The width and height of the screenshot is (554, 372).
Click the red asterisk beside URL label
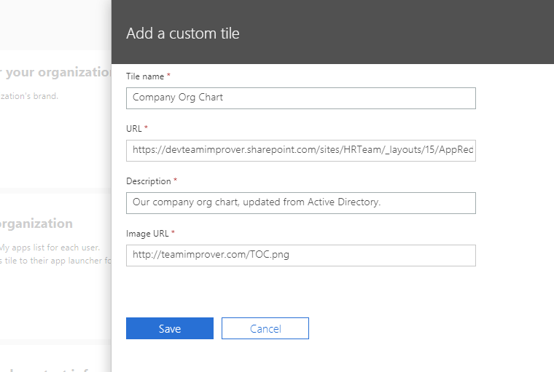[146, 128]
